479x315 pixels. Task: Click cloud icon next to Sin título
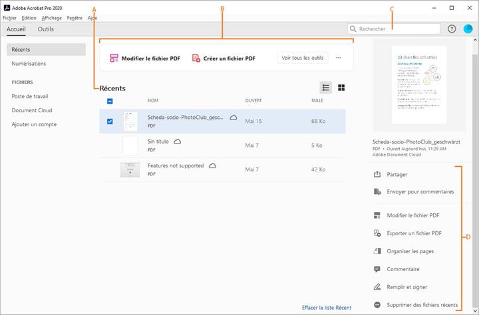coord(177,142)
